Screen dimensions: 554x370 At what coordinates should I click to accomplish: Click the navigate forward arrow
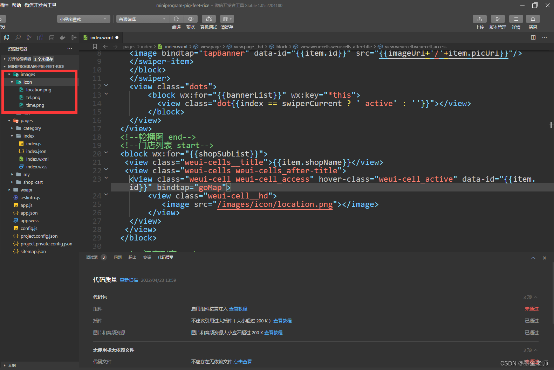tap(116, 47)
